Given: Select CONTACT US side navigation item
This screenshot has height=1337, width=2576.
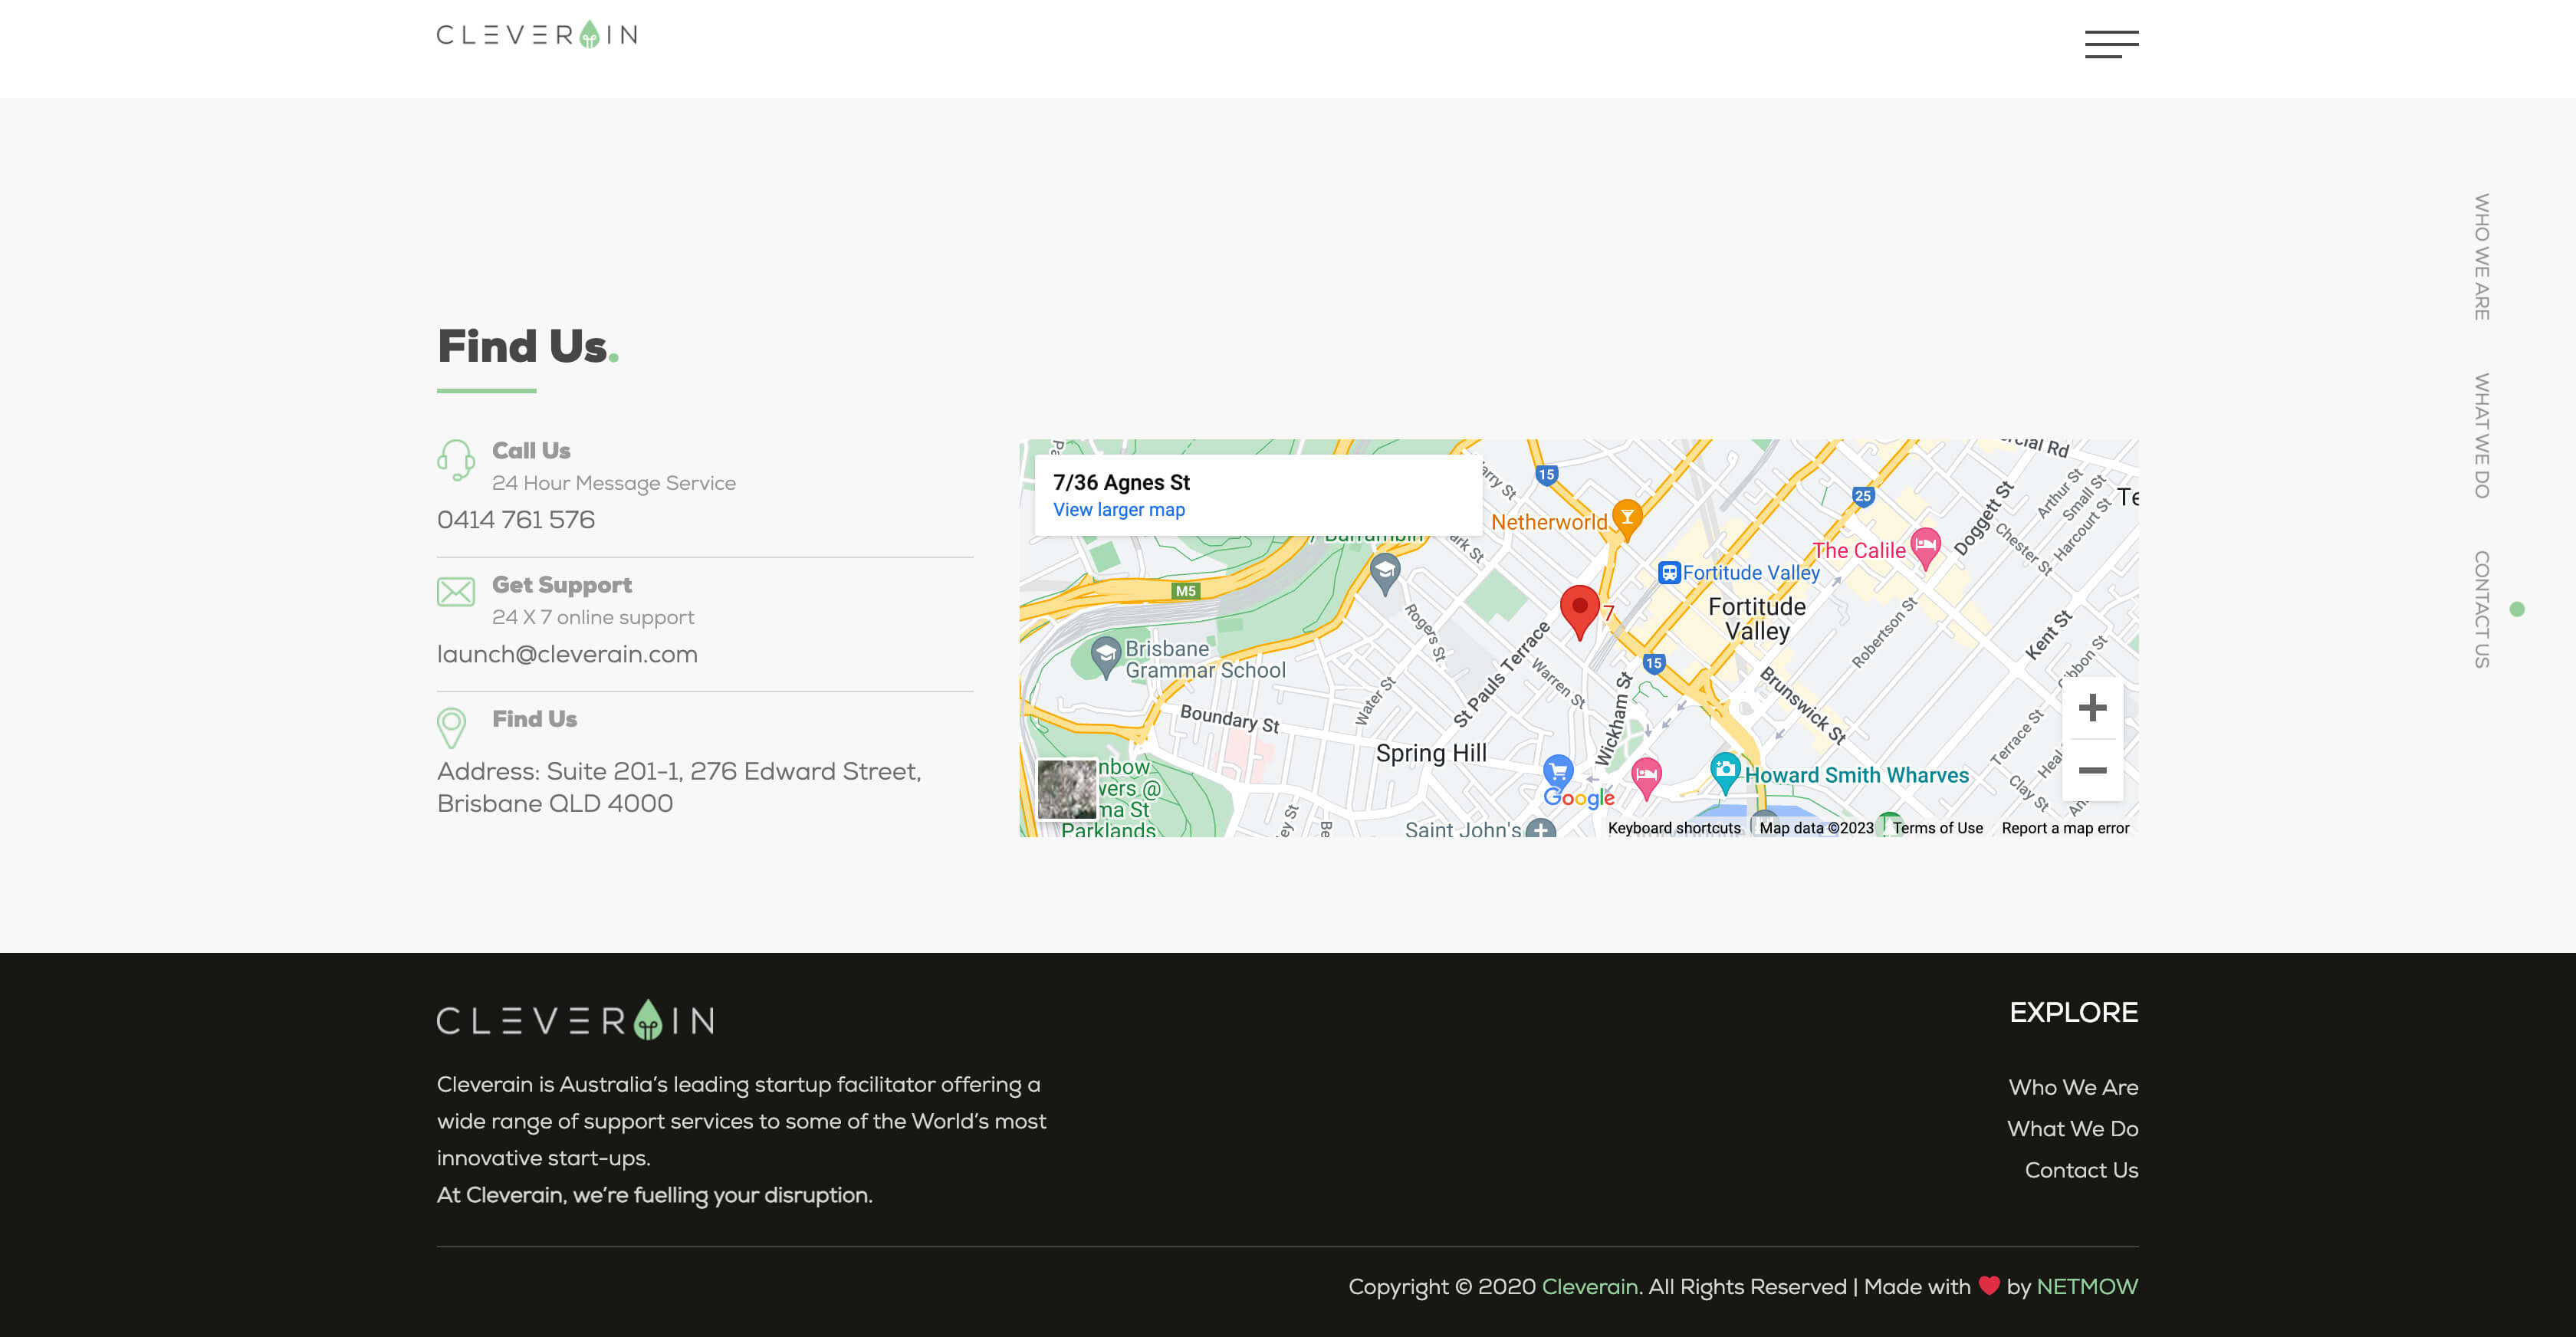Looking at the screenshot, I should pos(2481,609).
